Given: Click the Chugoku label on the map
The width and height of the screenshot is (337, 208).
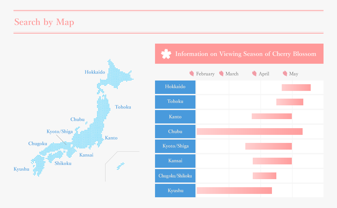Looking at the screenshot, I should [x=38, y=144].
